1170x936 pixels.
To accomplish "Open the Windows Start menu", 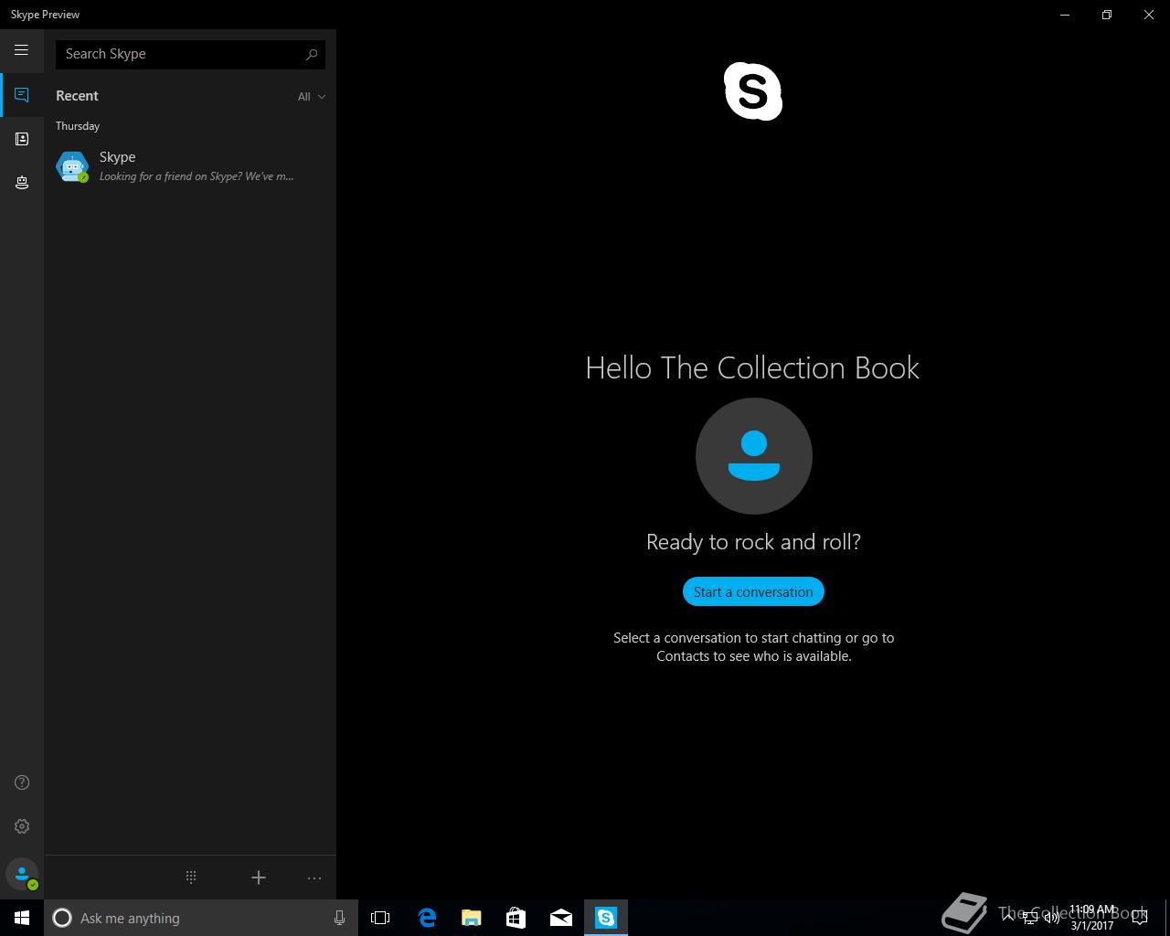I will (22, 918).
